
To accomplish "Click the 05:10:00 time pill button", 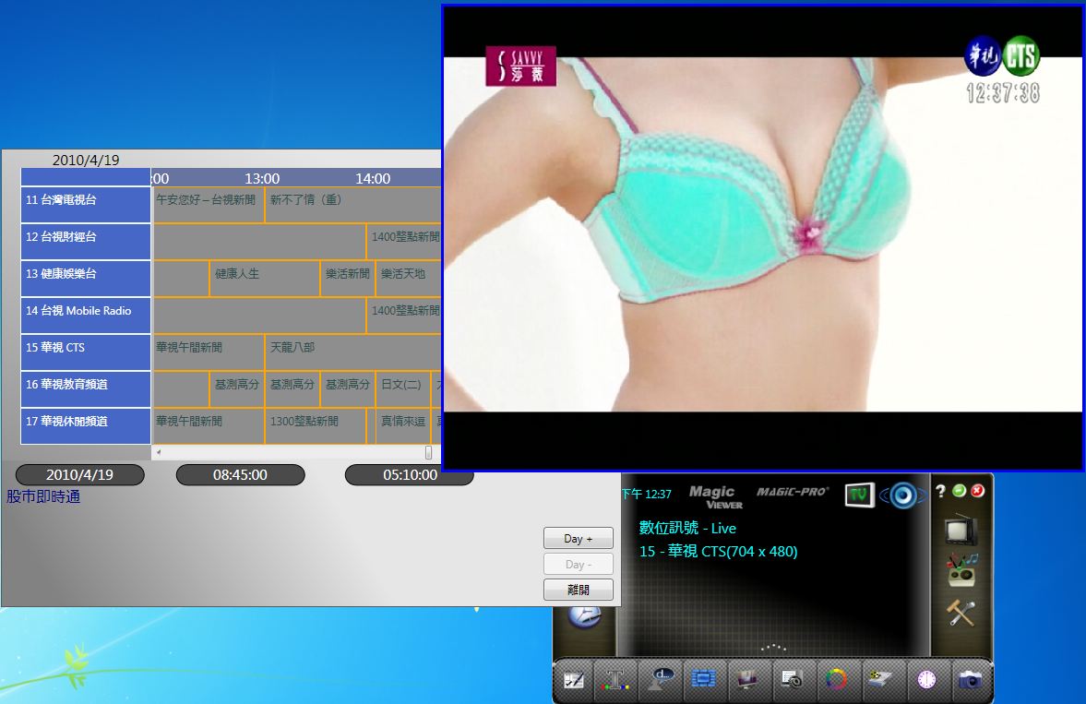I will click(x=410, y=474).
